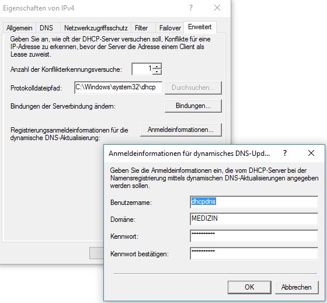The image size is (327, 303).
Task: Click the Domäne field containing MEDIZIN
Action: click(254, 219)
